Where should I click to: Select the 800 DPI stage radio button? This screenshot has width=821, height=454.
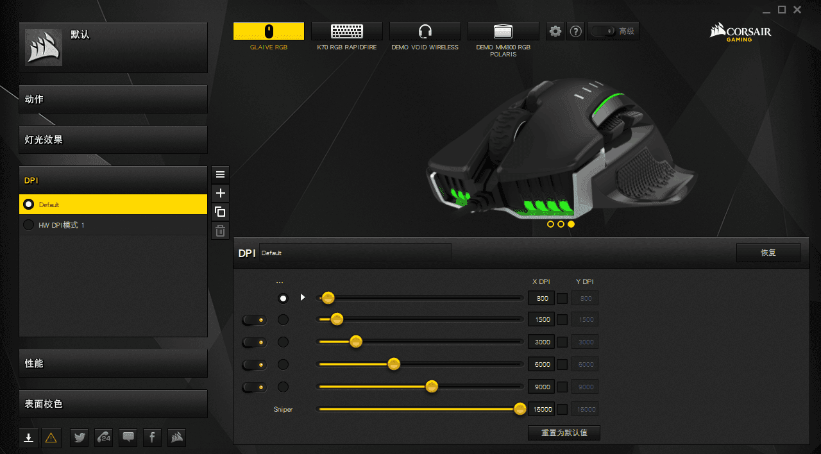tap(283, 298)
